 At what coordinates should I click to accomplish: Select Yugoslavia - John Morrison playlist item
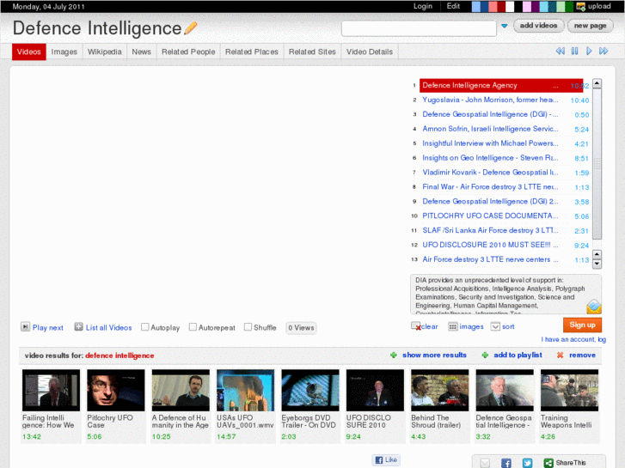pyautogui.click(x=490, y=100)
